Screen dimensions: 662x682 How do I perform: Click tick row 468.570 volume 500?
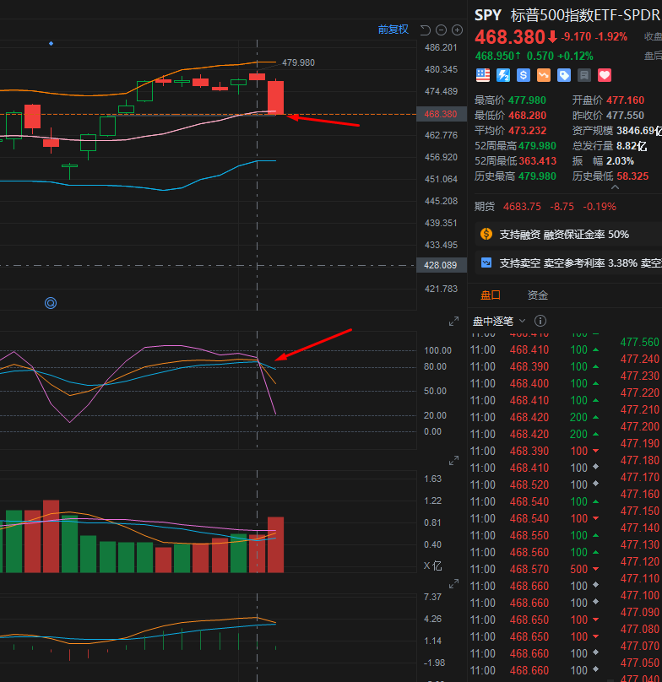pyautogui.click(x=534, y=569)
